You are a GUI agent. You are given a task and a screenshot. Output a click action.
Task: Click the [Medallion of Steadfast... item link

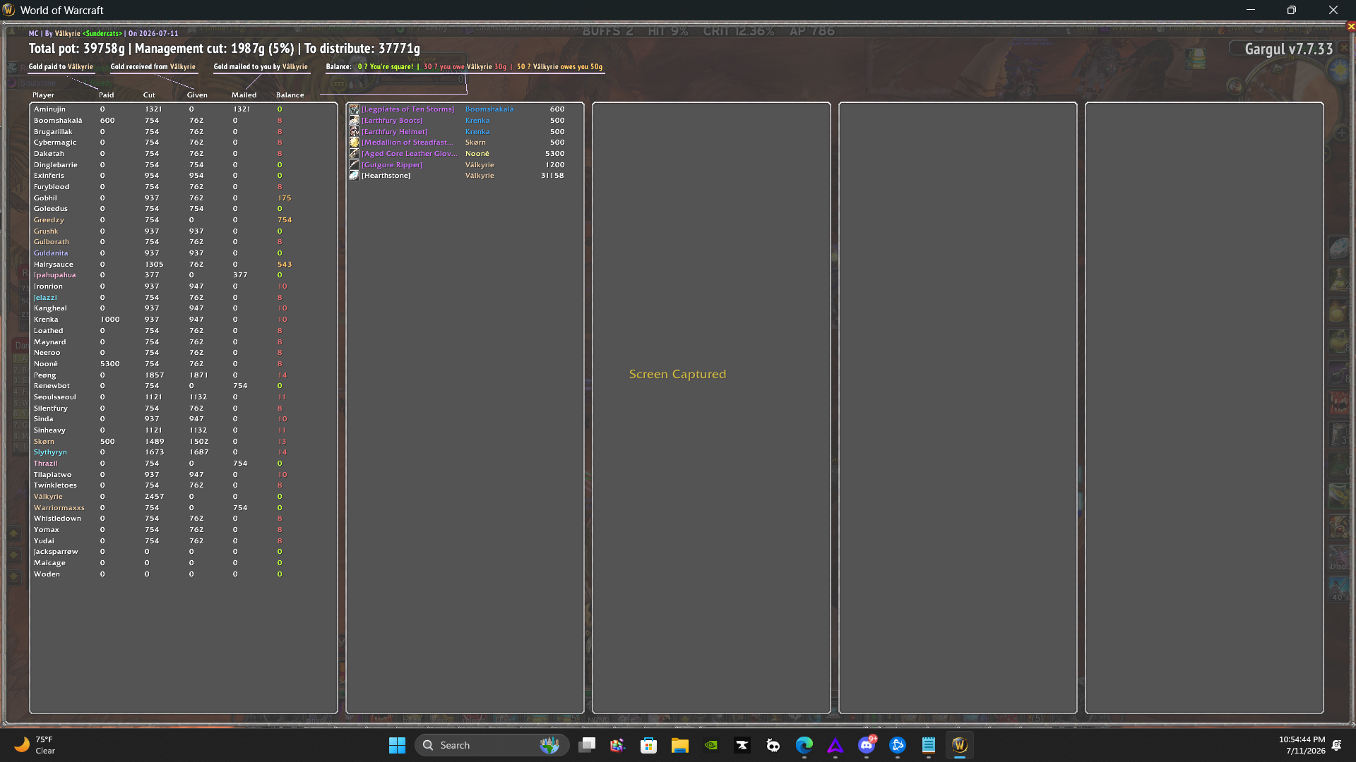pos(408,143)
